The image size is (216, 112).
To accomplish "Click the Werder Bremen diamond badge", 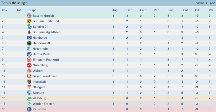I will 29,104.
